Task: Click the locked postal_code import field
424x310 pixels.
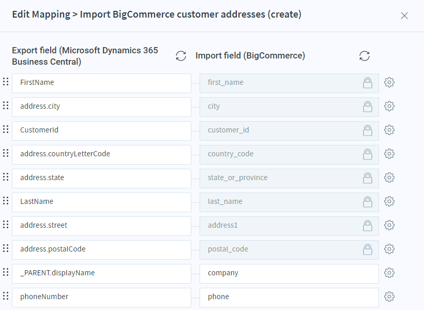Action: click(289, 250)
